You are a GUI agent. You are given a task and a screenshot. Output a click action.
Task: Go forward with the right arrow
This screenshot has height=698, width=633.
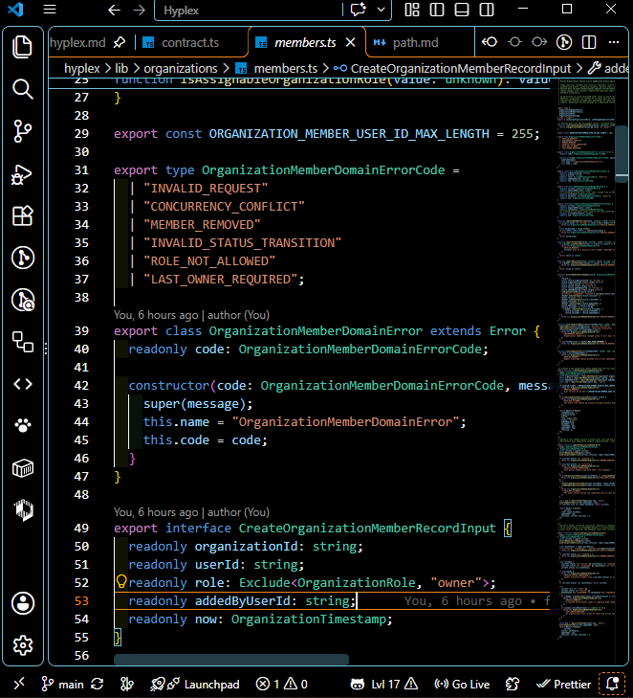click(140, 10)
